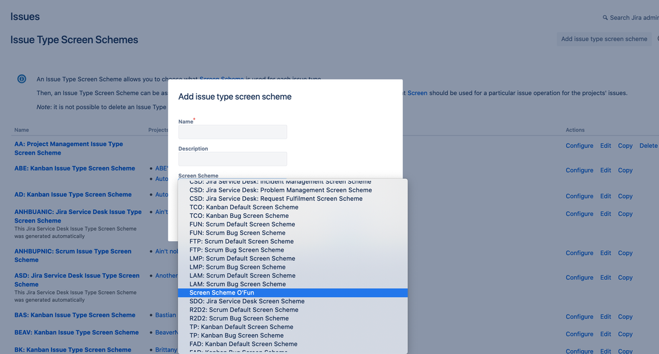Click Configure for AD: Kanban scheme row
659x354 pixels.
(579, 196)
